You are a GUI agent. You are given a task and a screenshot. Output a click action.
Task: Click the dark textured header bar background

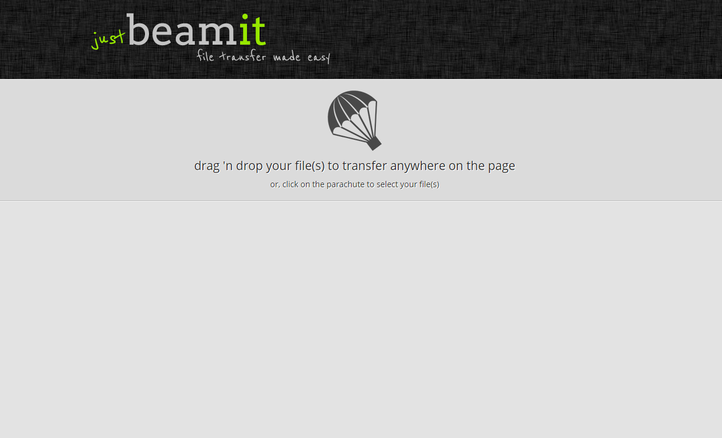tap(516, 39)
